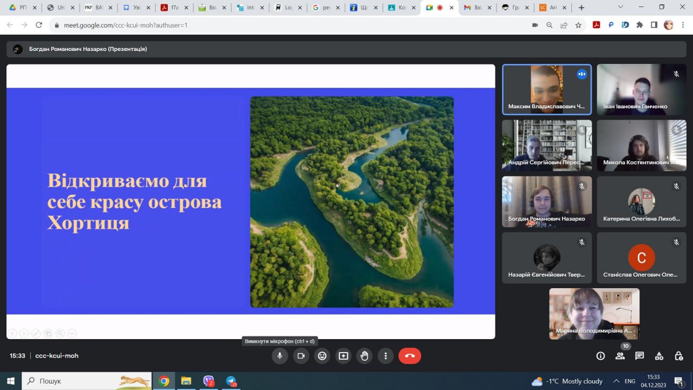Mute the microphone
The height and width of the screenshot is (390, 693).
279,356
